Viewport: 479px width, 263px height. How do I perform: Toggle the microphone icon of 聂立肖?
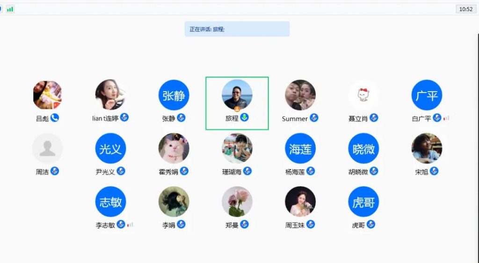point(374,117)
